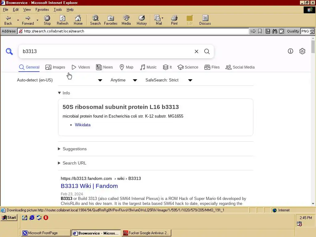Switch to the Microsoft FrontPage taskbar window

pyautogui.click(x=46, y=233)
